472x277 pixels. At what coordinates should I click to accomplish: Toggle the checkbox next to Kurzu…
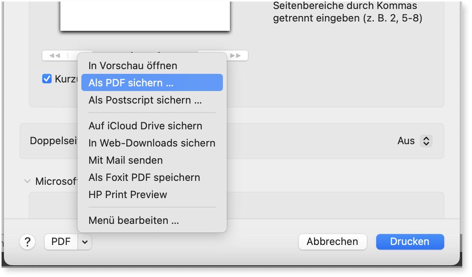coord(47,79)
